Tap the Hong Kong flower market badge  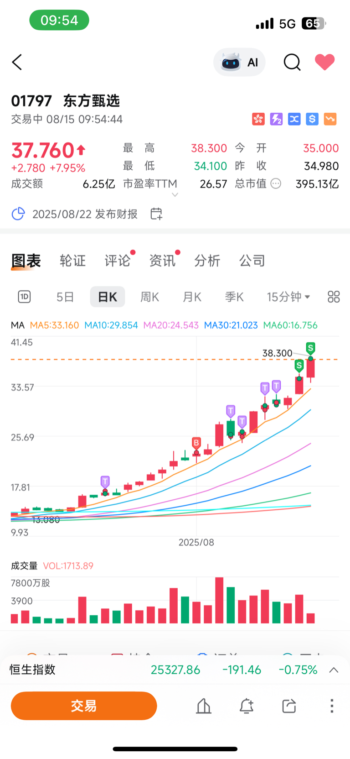(258, 119)
